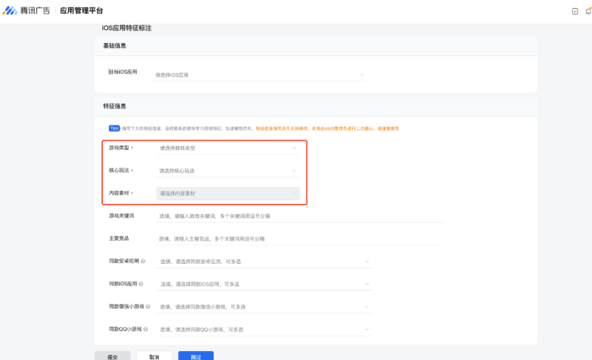Click the 取消 cancel button
Image resolution: width=592 pixels, height=360 pixels.
[154, 356]
